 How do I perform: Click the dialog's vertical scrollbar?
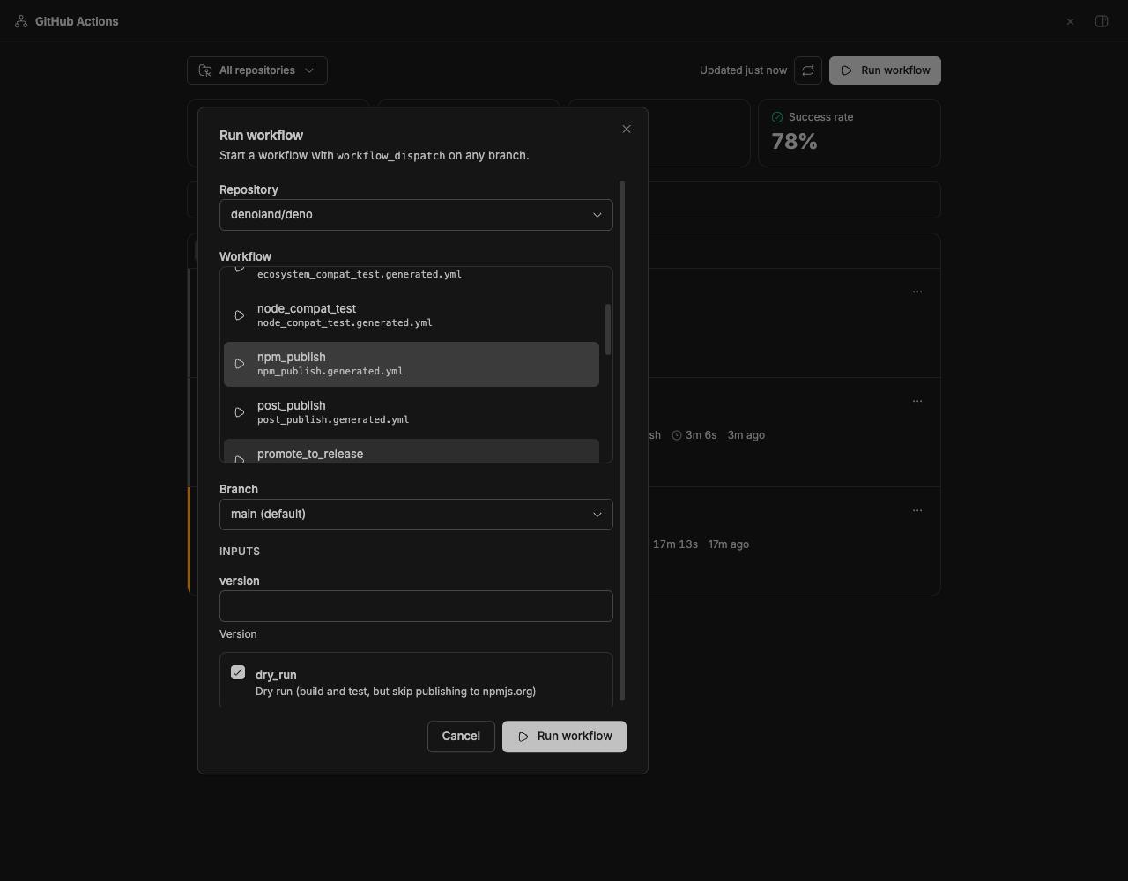[x=623, y=440]
